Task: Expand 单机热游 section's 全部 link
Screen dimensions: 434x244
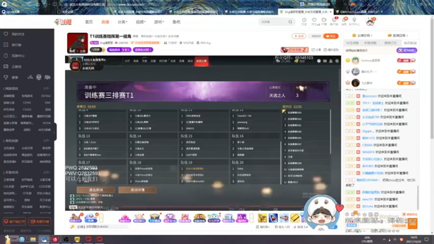Action: coord(47,141)
